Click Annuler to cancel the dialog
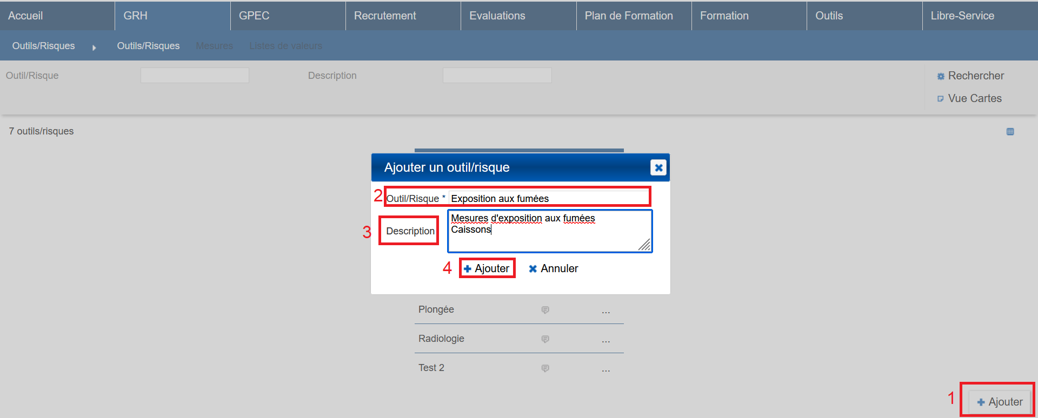The image size is (1038, 418). pyautogui.click(x=553, y=268)
